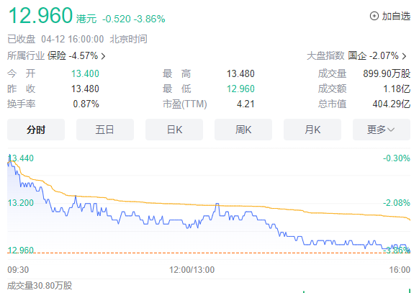Image resolution: width=419 pixels, height=293 pixels.
Task: Click the 09:30 time label
Action: tap(18, 270)
